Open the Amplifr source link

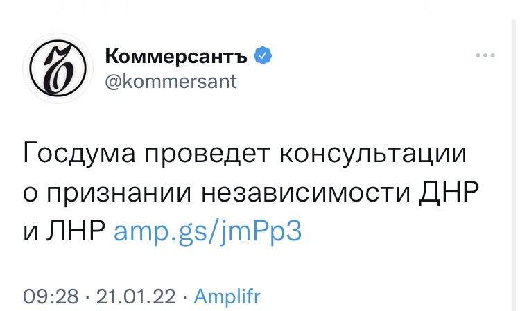(227, 296)
